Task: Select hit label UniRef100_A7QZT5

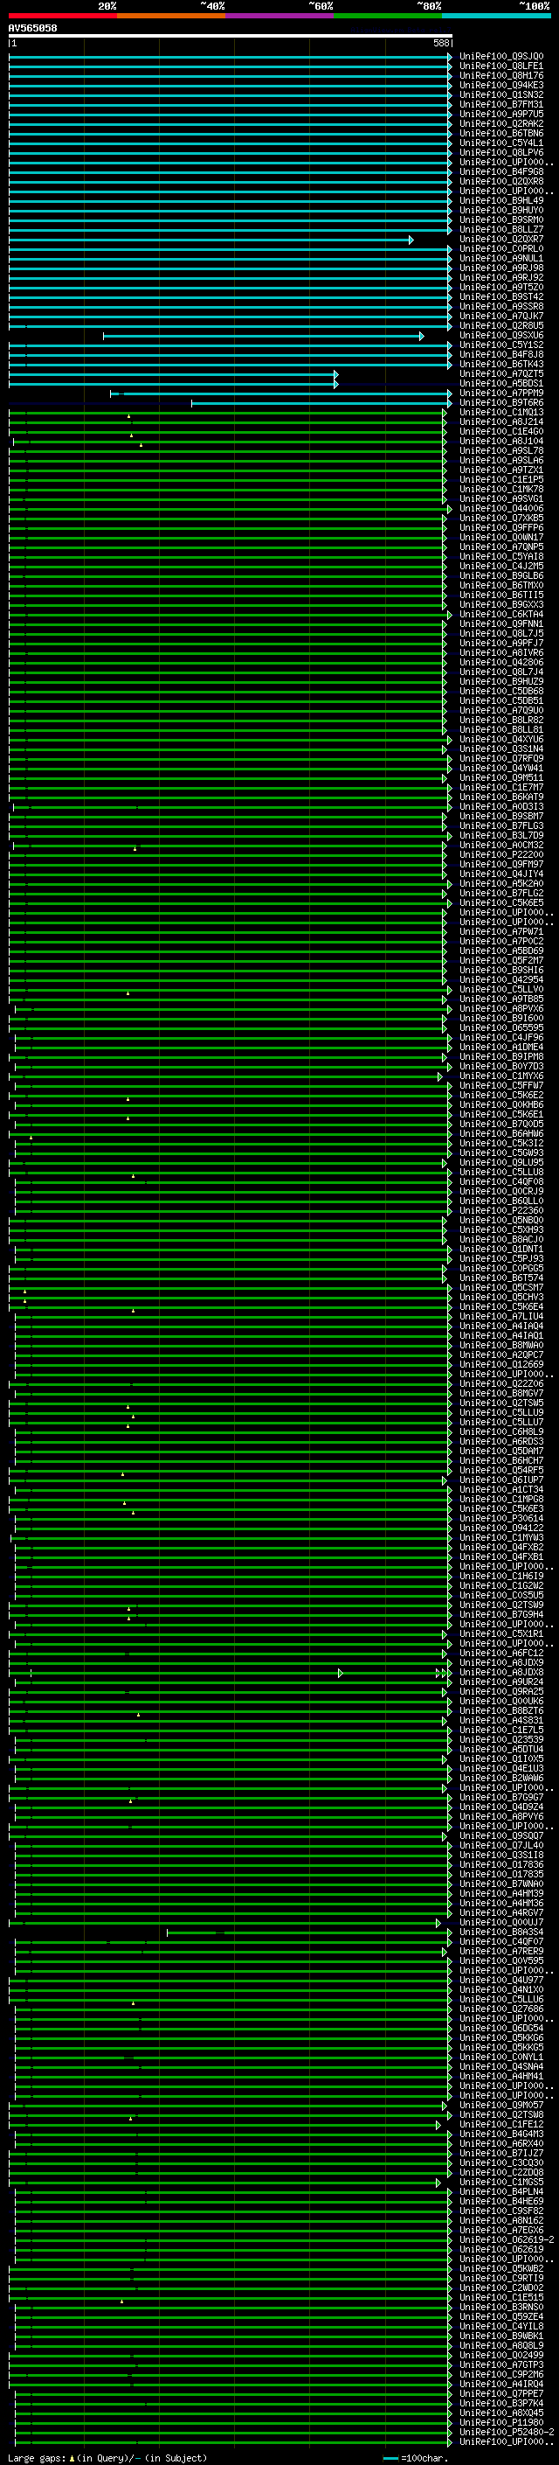Action: (500, 373)
